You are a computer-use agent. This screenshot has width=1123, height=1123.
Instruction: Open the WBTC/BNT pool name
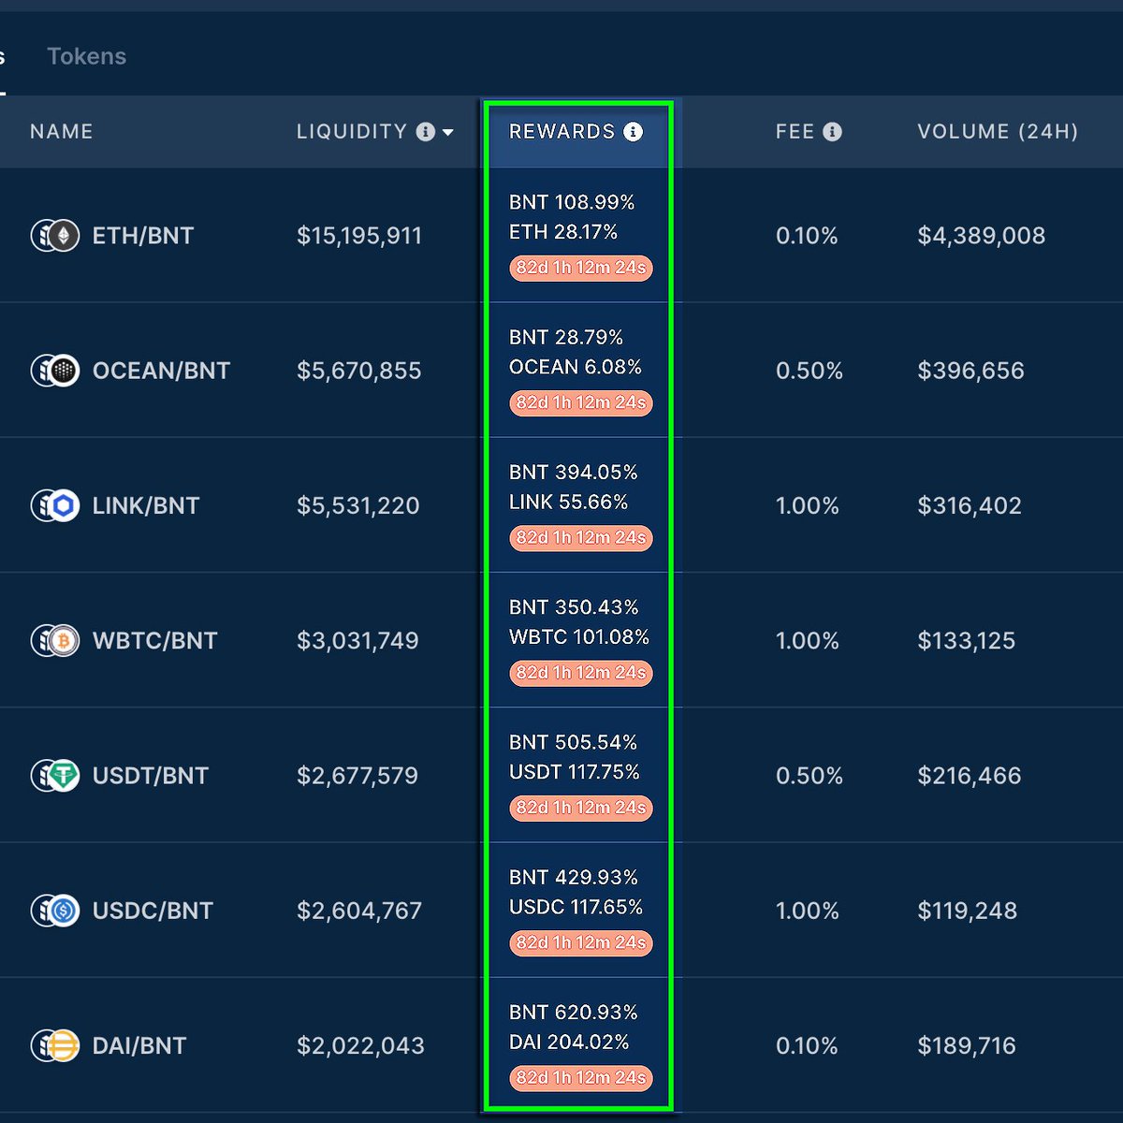154,641
